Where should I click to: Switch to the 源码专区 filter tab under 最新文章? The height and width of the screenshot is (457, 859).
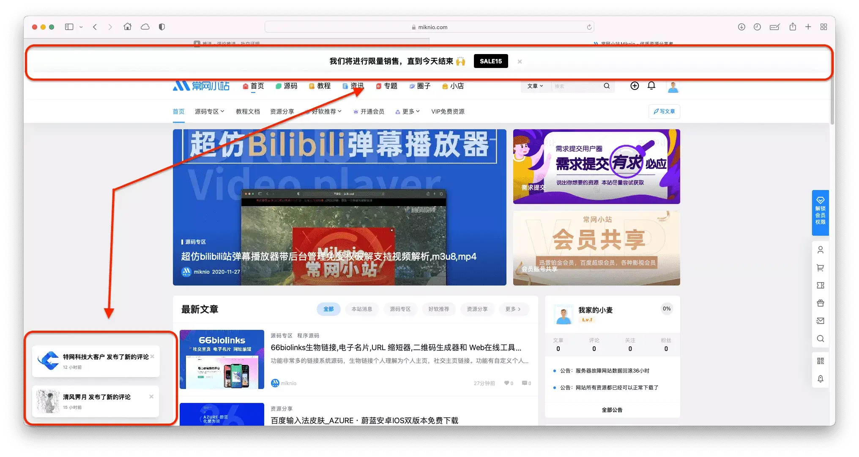(x=400, y=309)
